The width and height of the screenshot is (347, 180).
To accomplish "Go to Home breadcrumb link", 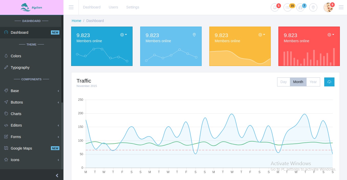I will pos(76,21).
